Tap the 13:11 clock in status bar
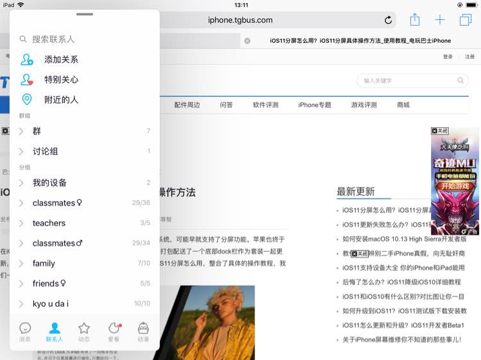Viewport: 481px width, 360px height. click(x=241, y=5)
